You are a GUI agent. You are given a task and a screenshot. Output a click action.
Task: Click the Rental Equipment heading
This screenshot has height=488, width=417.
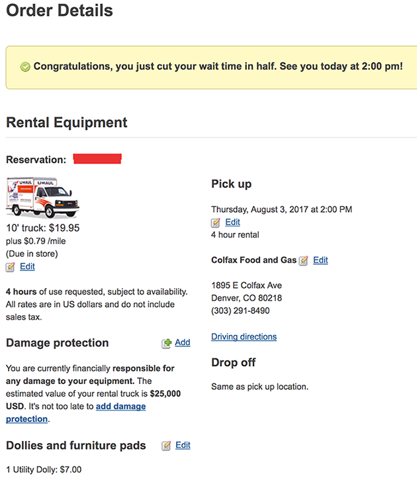pos(67,122)
